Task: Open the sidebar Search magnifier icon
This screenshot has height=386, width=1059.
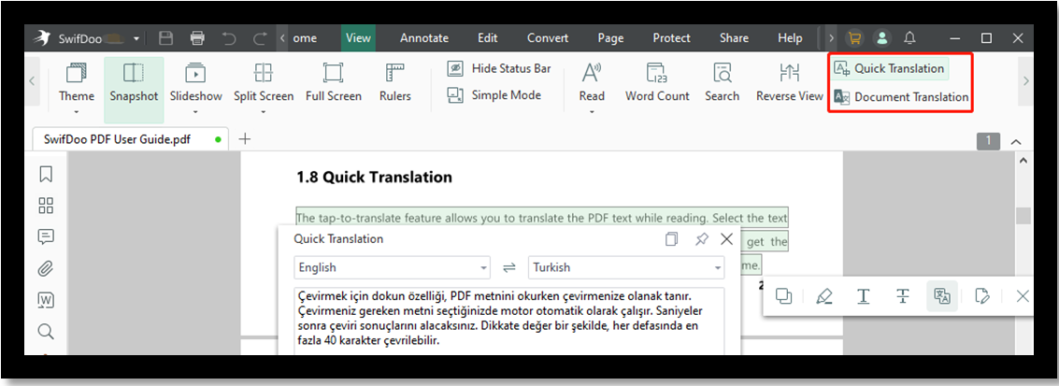Action: (46, 332)
